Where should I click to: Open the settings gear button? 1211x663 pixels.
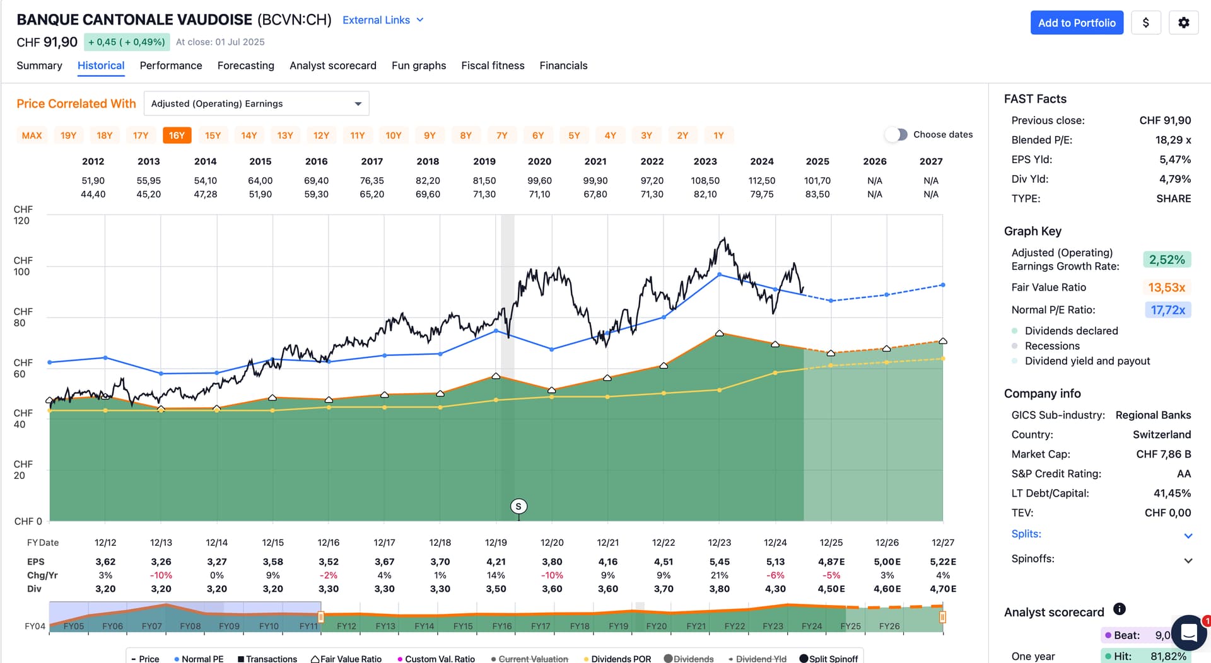pyautogui.click(x=1183, y=23)
